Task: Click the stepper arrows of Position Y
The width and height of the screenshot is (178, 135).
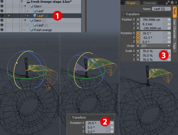Action: (169, 24)
